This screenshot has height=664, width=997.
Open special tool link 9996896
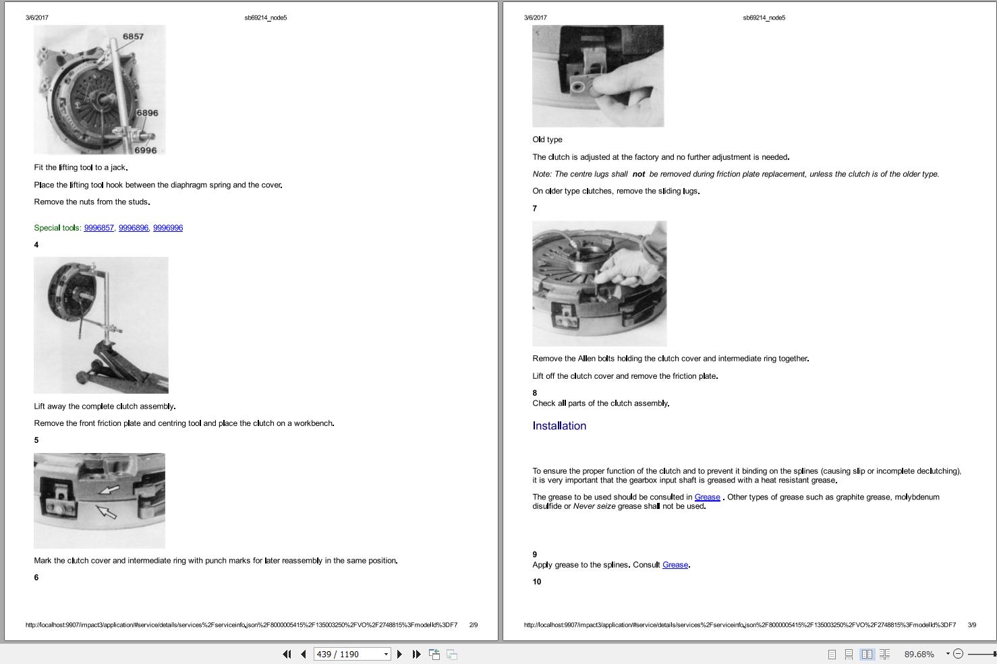point(134,228)
